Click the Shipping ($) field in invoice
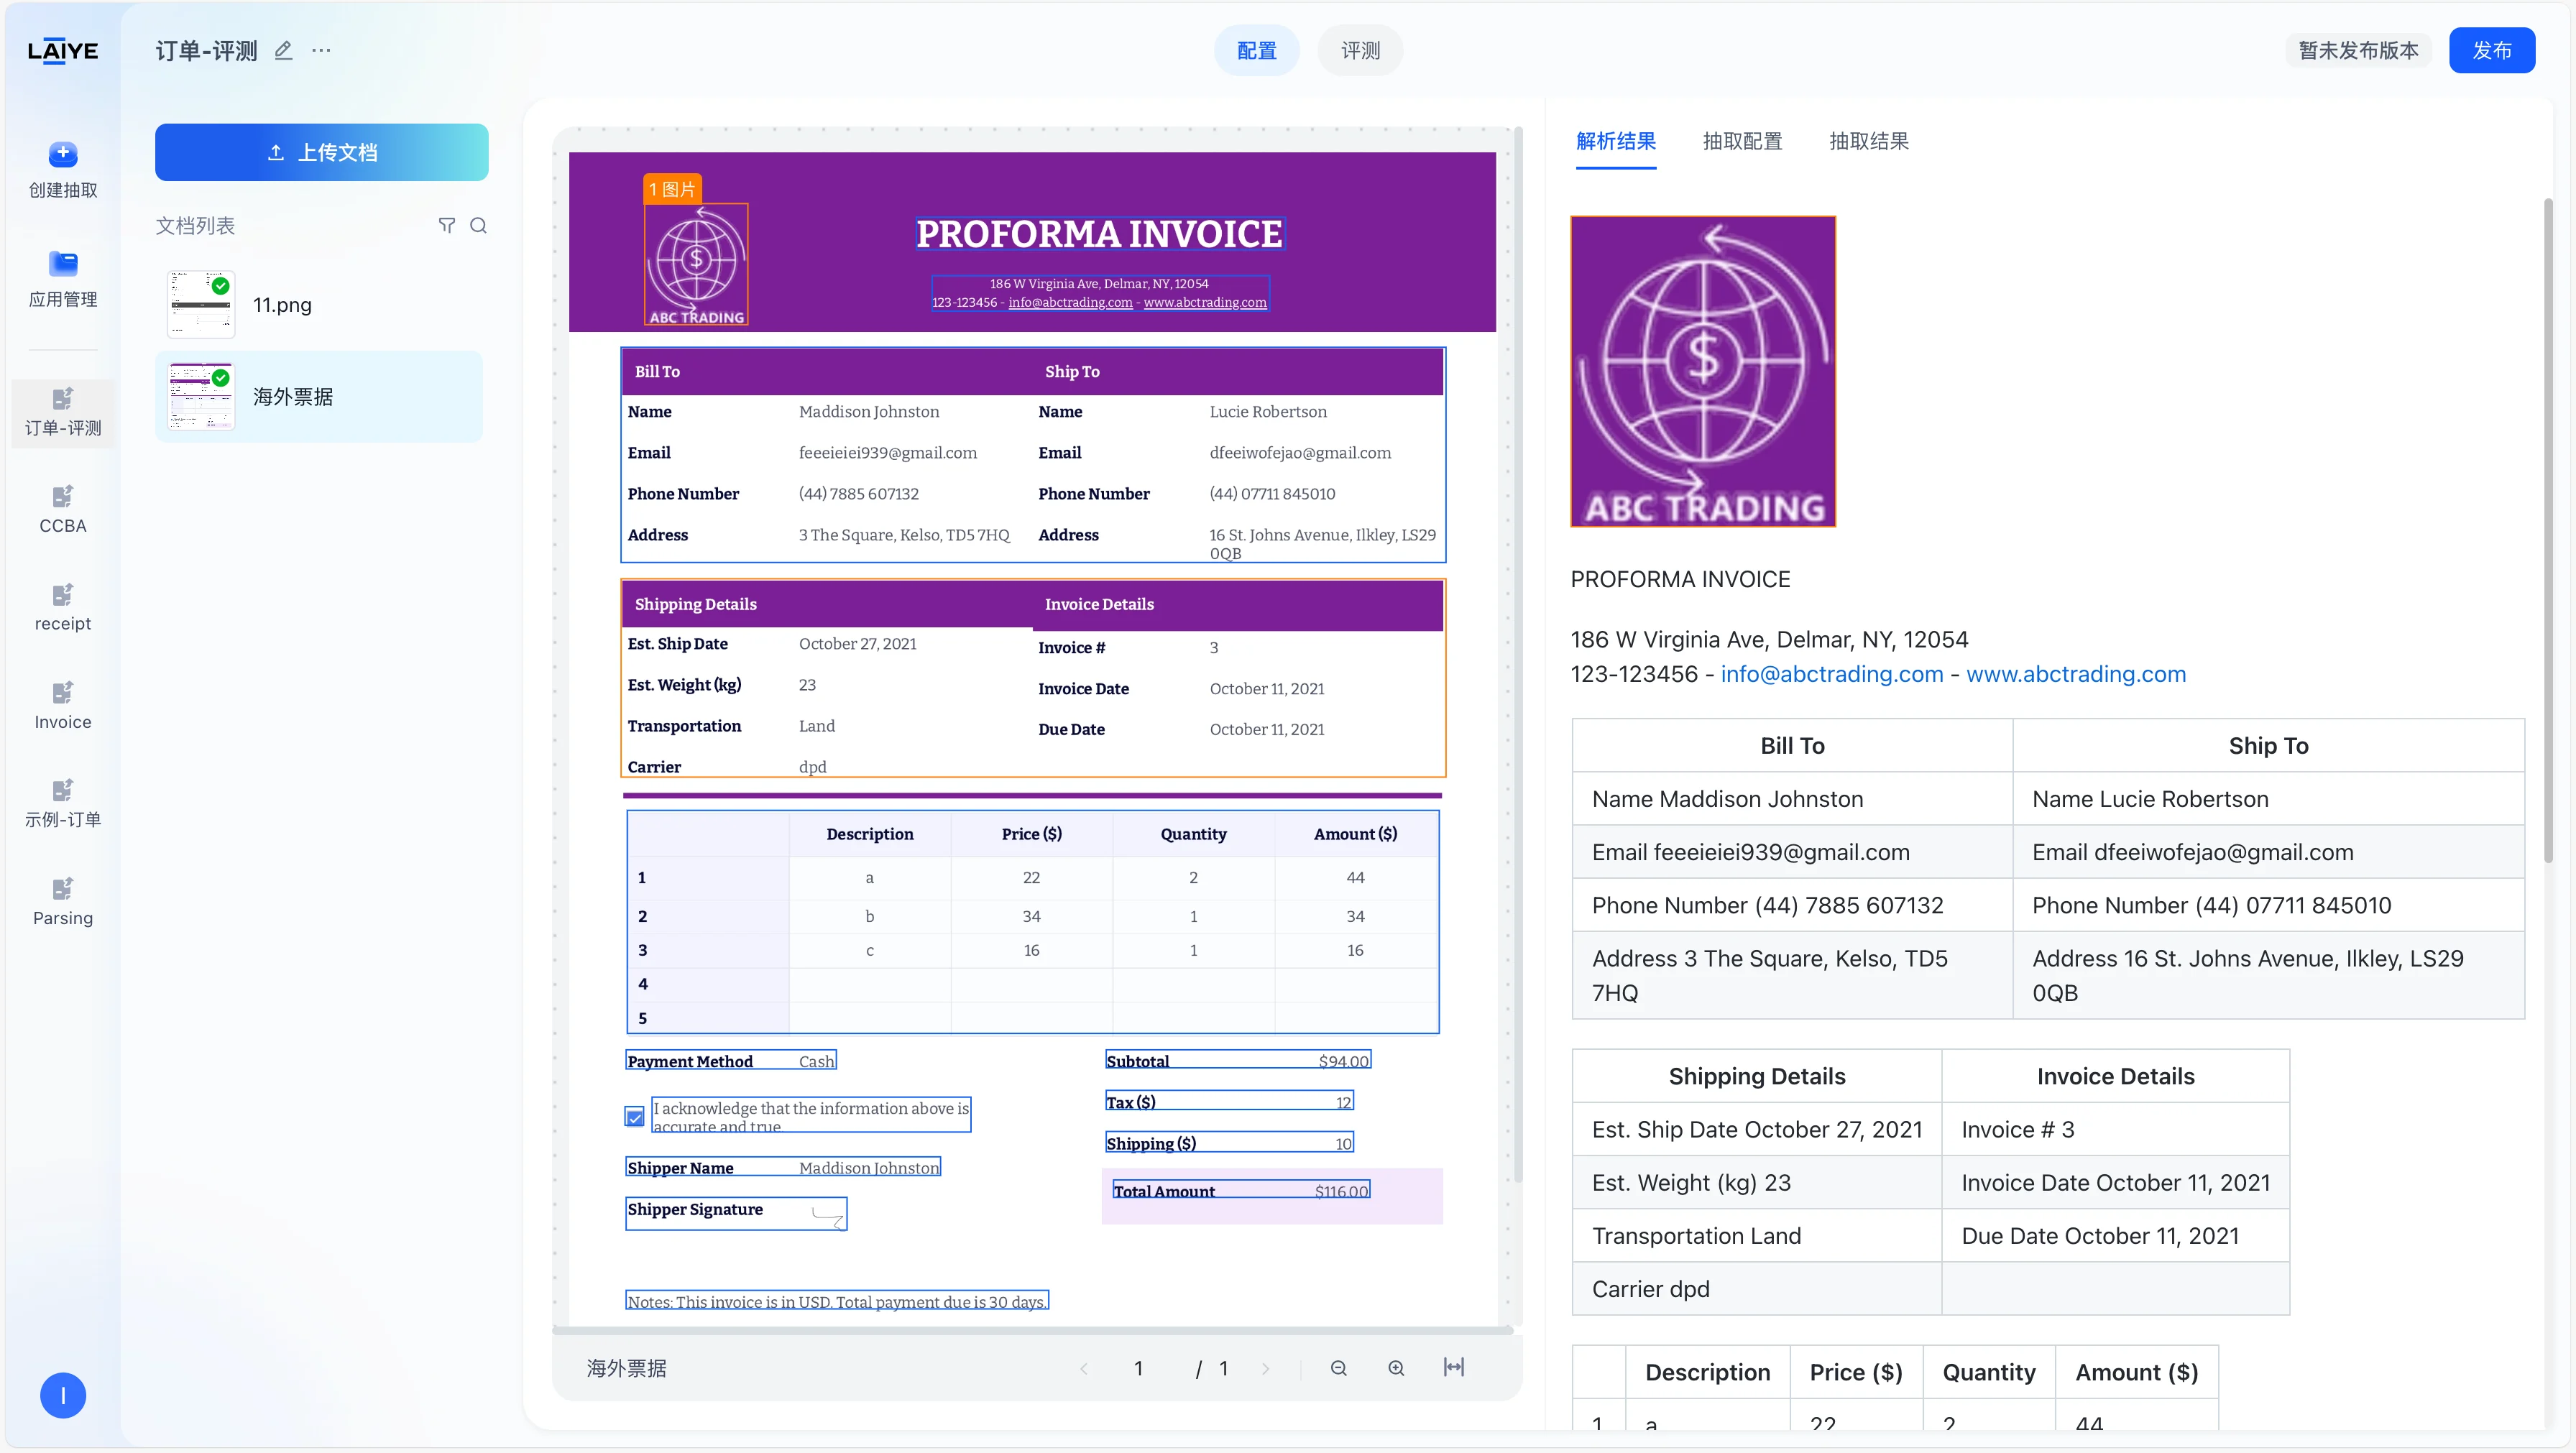The image size is (2576, 1453). 1229,1143
